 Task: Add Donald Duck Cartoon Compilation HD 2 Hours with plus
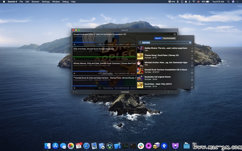(192, 70)
